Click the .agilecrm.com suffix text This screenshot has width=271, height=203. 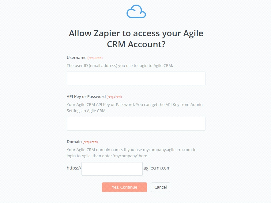pyautogui.click(x=156, y=168)
